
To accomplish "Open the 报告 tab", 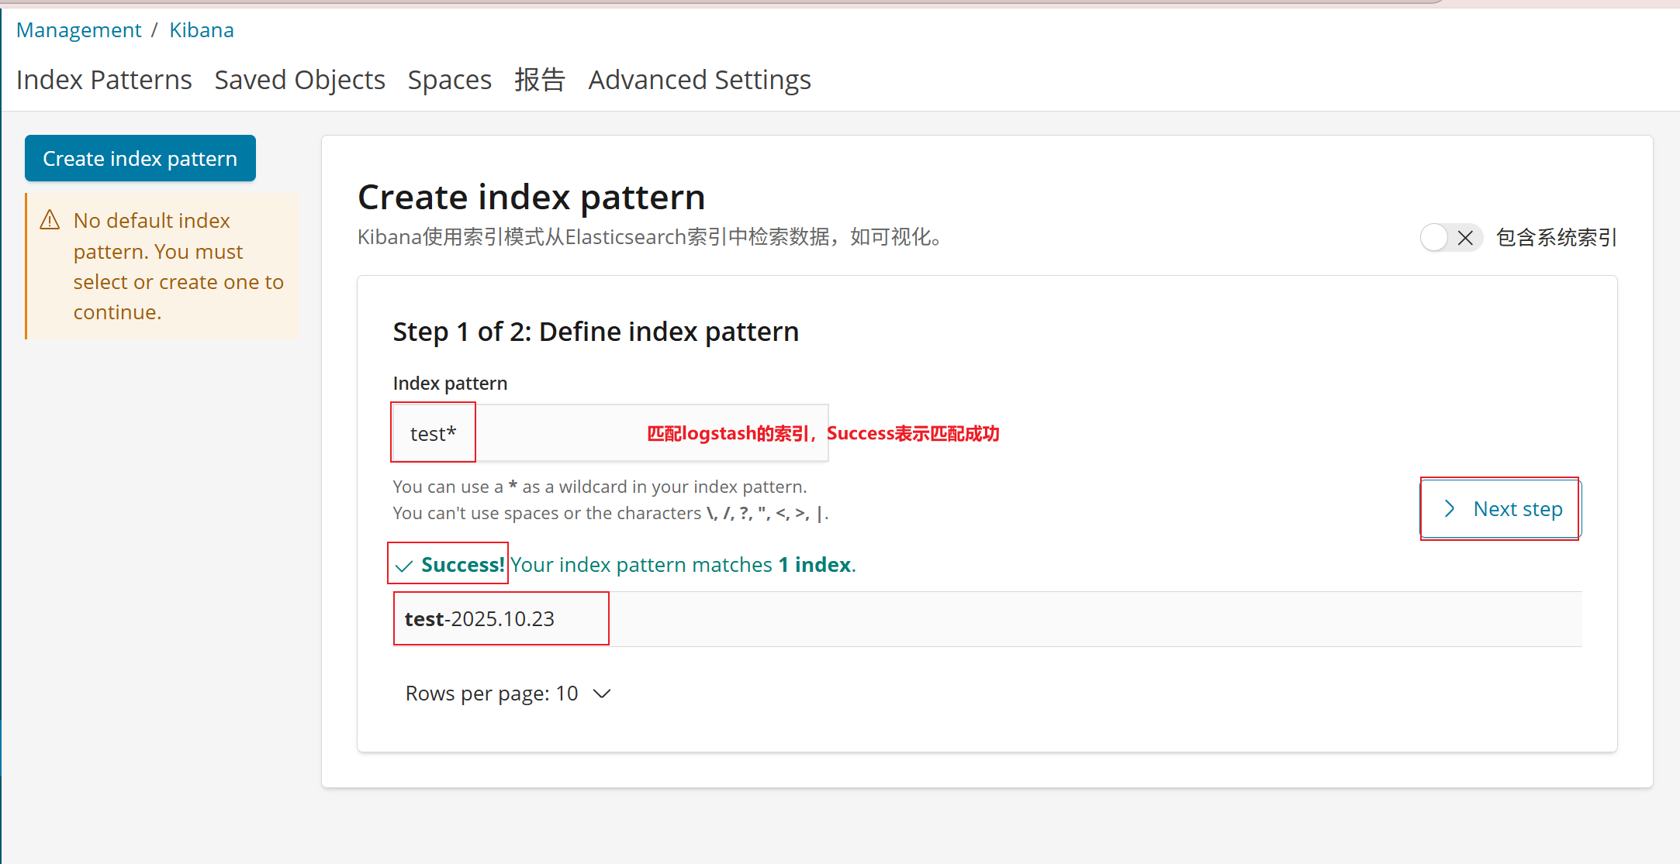I will tap(540, 80).
